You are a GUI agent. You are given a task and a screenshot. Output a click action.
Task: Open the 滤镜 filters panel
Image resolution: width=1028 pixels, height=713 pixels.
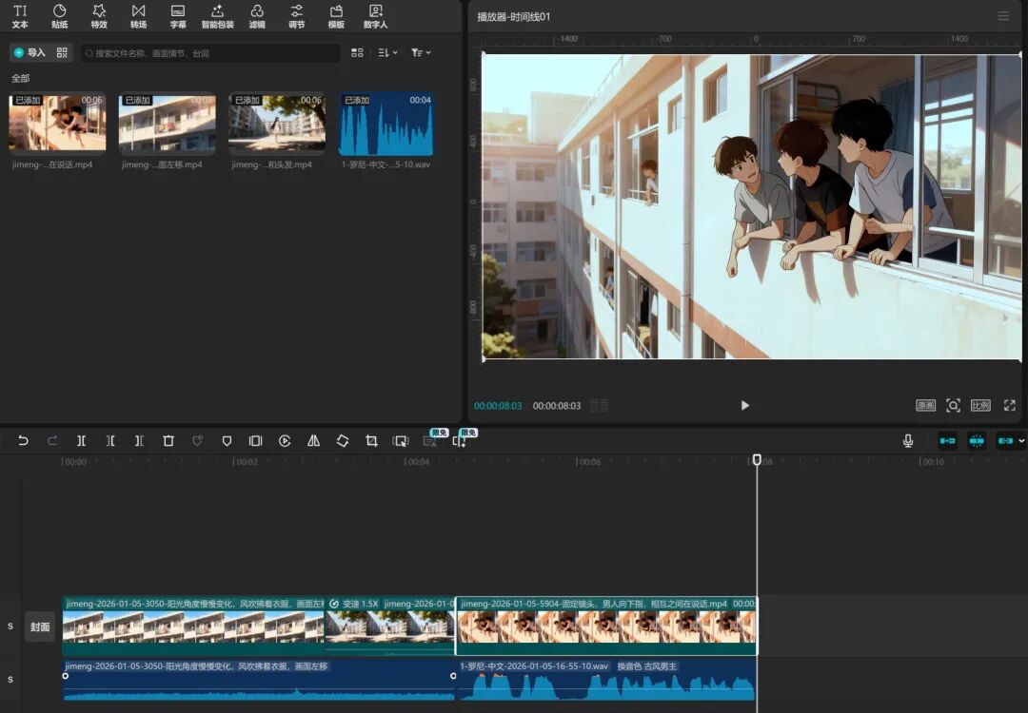click(x=257, y=15)
